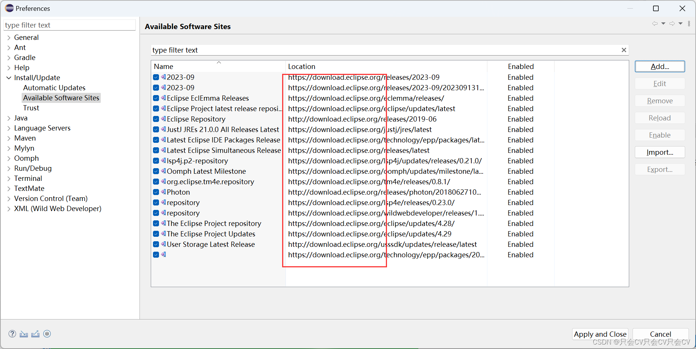Image resolution: width=696 pixels, height=349 pixels.
Task: Open XML (Wild Web Developer) preferences
Action: [x=57, y=208]
